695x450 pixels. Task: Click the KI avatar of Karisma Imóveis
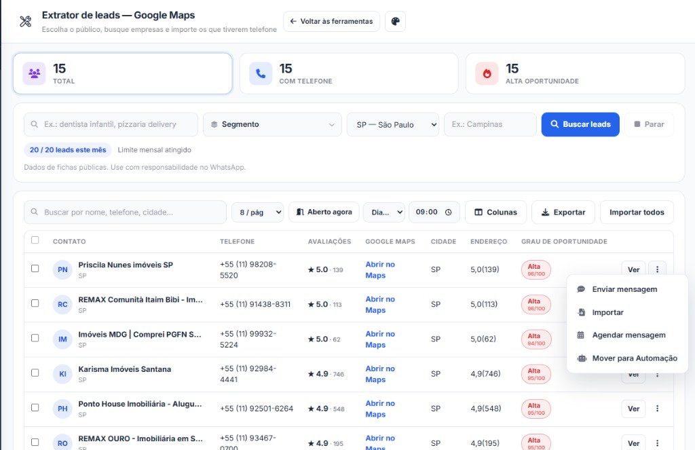tap(62, 374)
